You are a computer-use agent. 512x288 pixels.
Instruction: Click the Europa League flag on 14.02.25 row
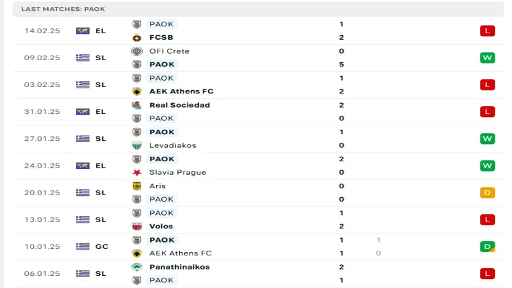[x=83, y=31]
